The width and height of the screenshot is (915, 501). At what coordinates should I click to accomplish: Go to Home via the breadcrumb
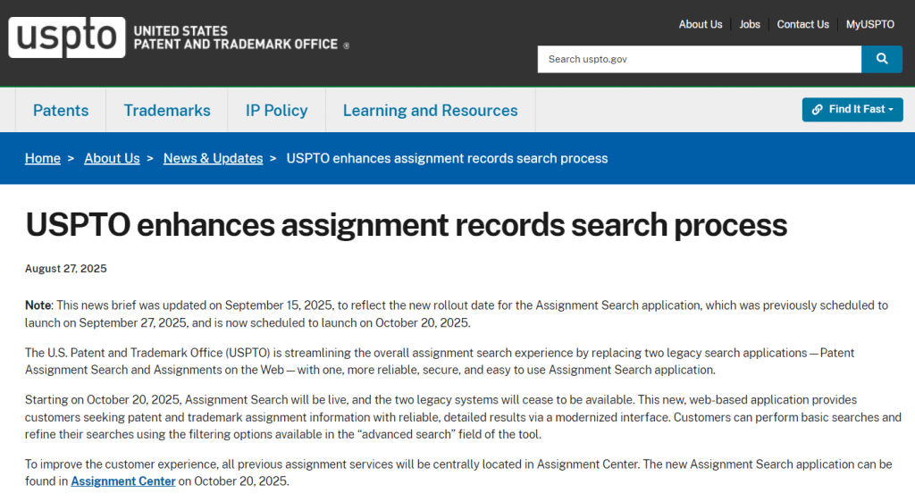point(43,158)
